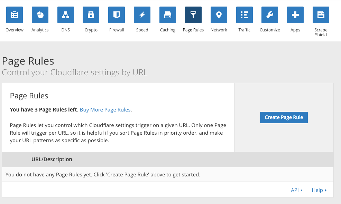The width and height of the screenshot is (341, 204).
Task: Open the Customize wrench icon
Action: [x=270, y=15]
